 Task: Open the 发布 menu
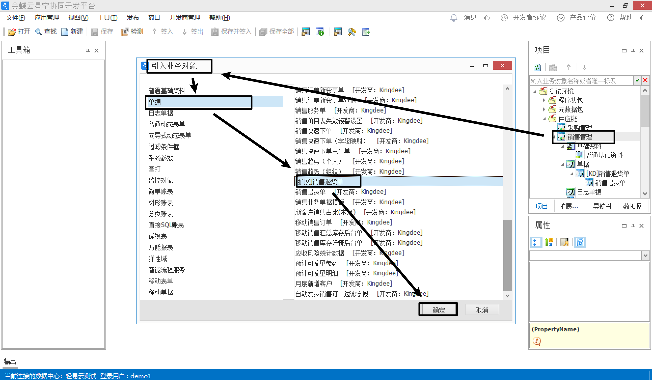133,18
